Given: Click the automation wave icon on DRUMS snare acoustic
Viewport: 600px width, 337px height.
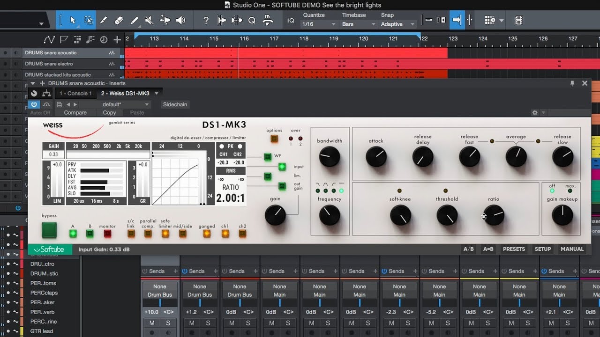Looking at the screenshot, I should click(112, 53).
